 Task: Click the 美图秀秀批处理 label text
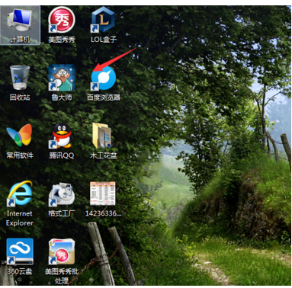[x=62, y=276]
